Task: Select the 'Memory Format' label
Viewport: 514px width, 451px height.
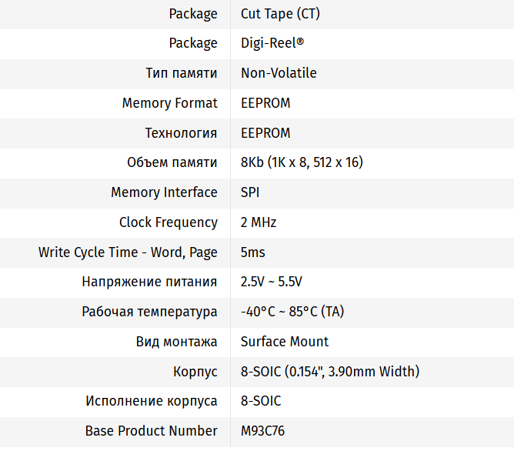Action: click(x=169, y=103)
